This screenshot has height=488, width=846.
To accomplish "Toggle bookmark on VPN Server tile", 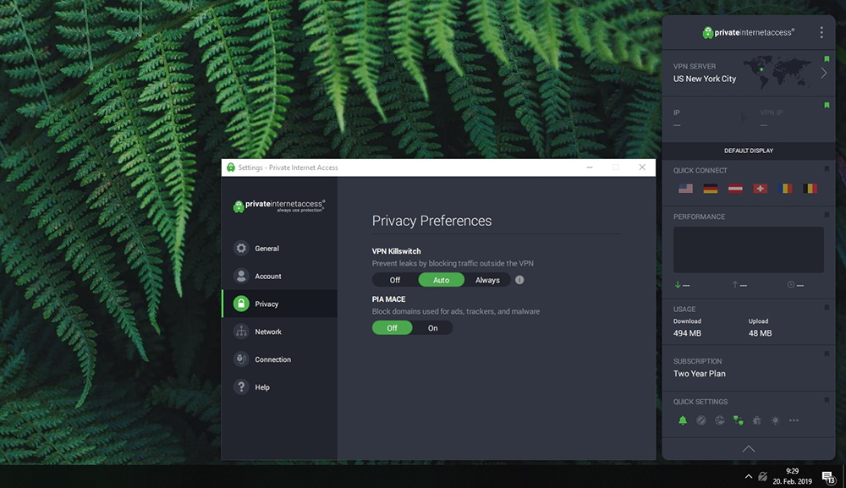I will [x=827, y=58].
